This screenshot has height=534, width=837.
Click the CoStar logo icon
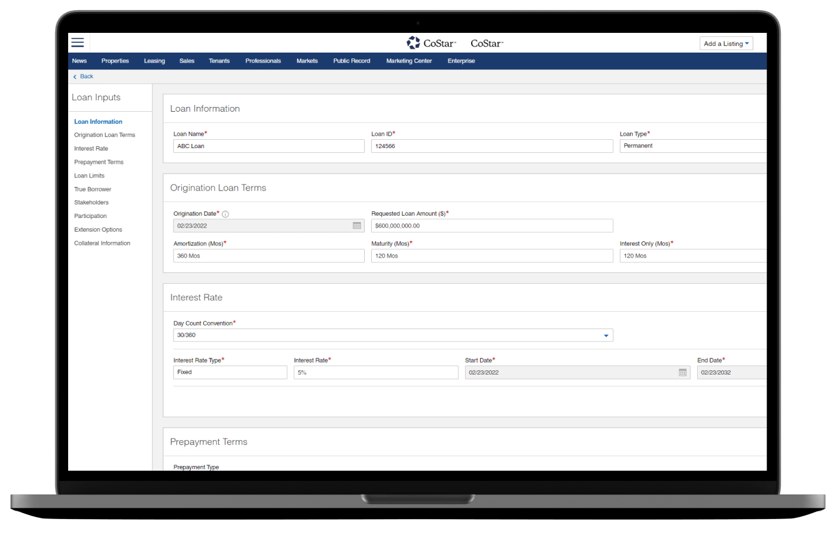[413, 43]
